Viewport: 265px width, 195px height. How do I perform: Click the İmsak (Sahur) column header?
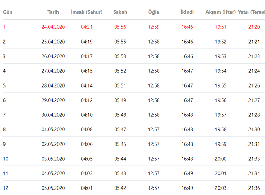86,12
